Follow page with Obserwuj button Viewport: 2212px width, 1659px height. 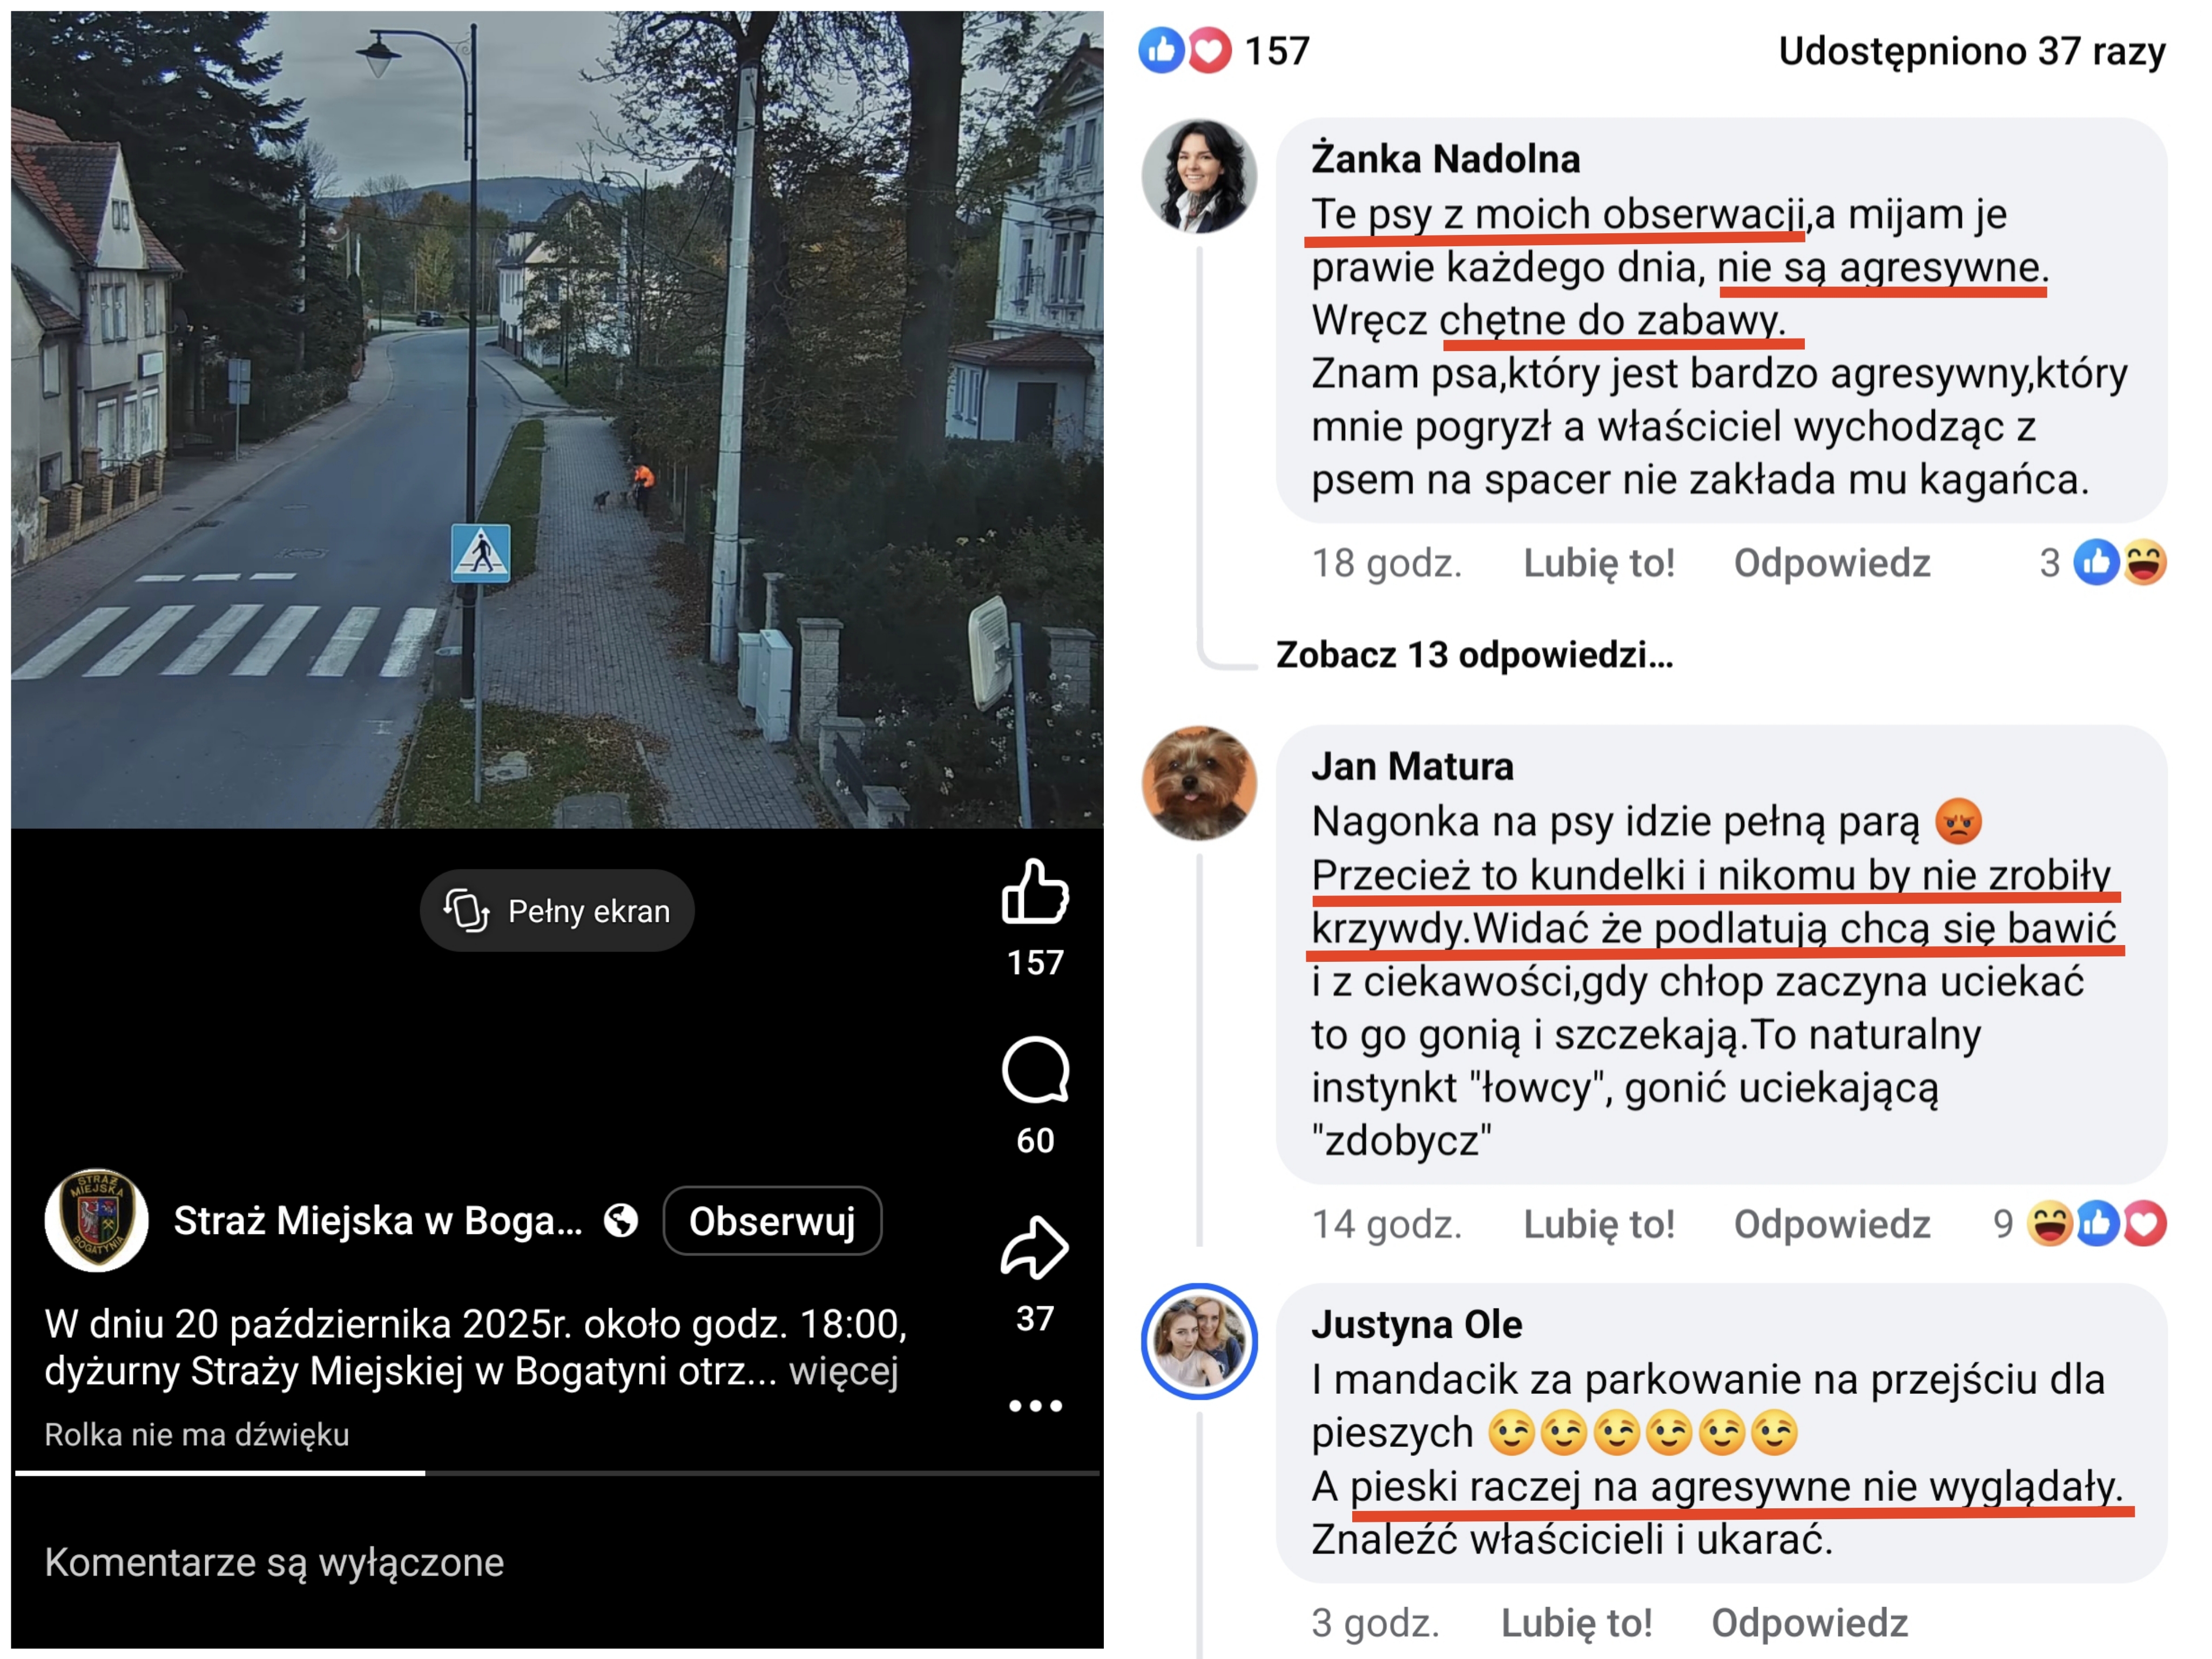[772, 1220]
